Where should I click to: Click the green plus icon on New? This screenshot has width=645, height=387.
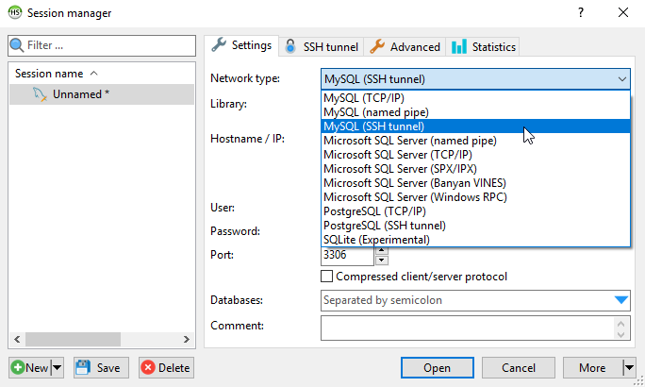coord(18,367)
